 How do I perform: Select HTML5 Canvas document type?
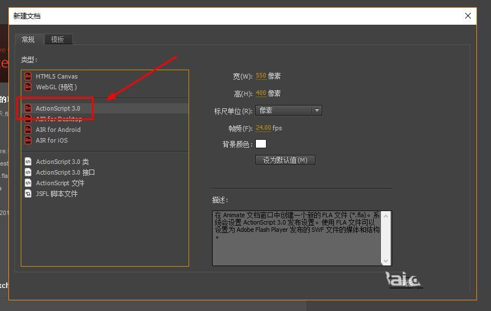point(105,76)
